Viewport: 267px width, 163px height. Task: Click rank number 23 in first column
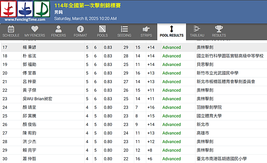(5, 99)
